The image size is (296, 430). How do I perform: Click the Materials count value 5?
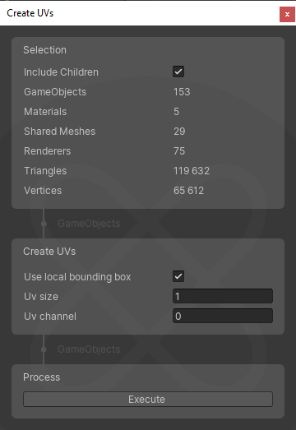click(x=177, y=112)
